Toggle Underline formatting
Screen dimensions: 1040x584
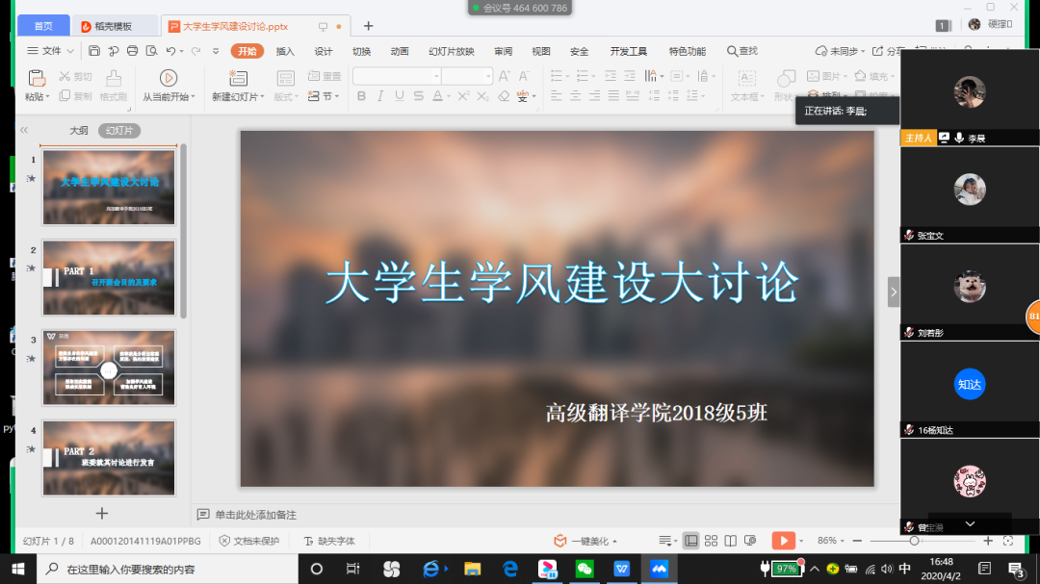[x=399, y=93]
